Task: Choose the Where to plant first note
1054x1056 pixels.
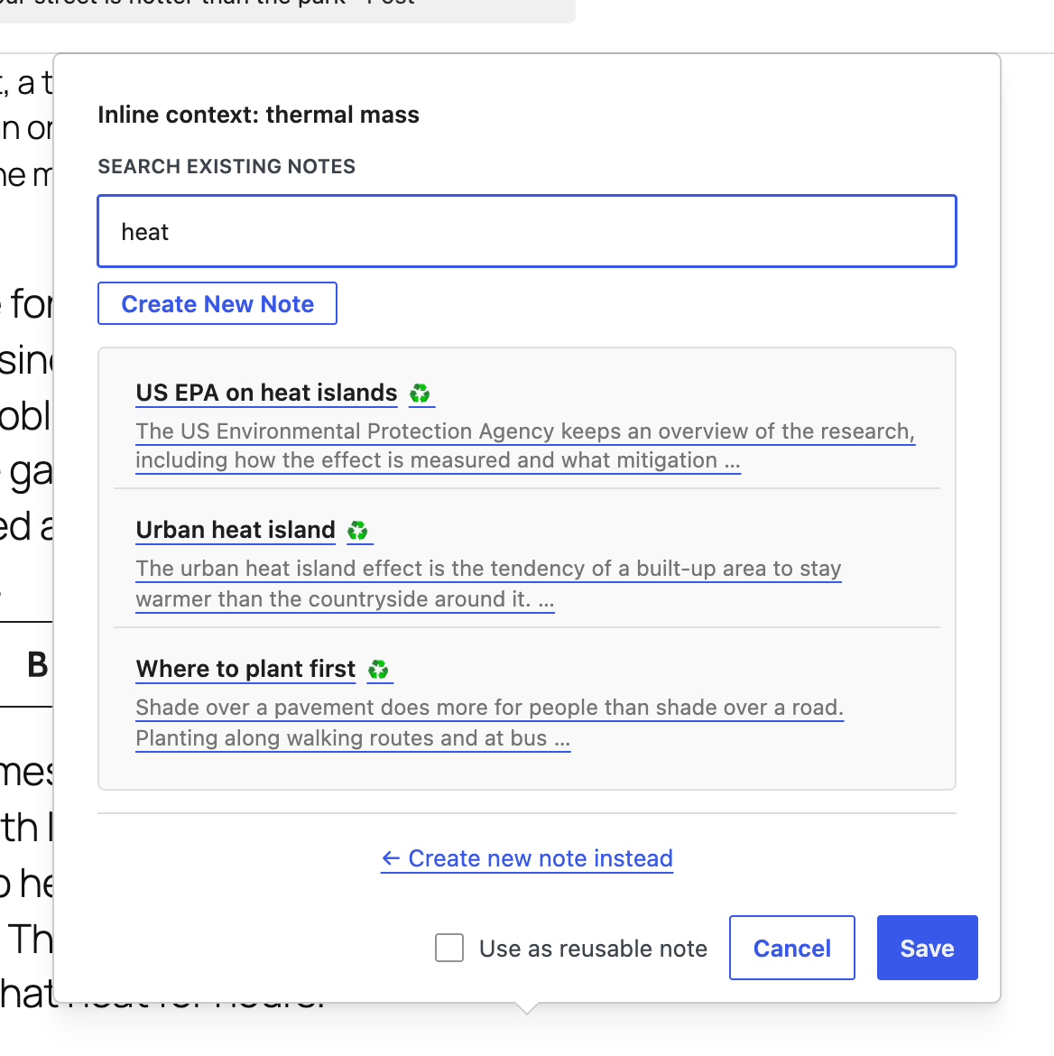Action: point(245,669)
